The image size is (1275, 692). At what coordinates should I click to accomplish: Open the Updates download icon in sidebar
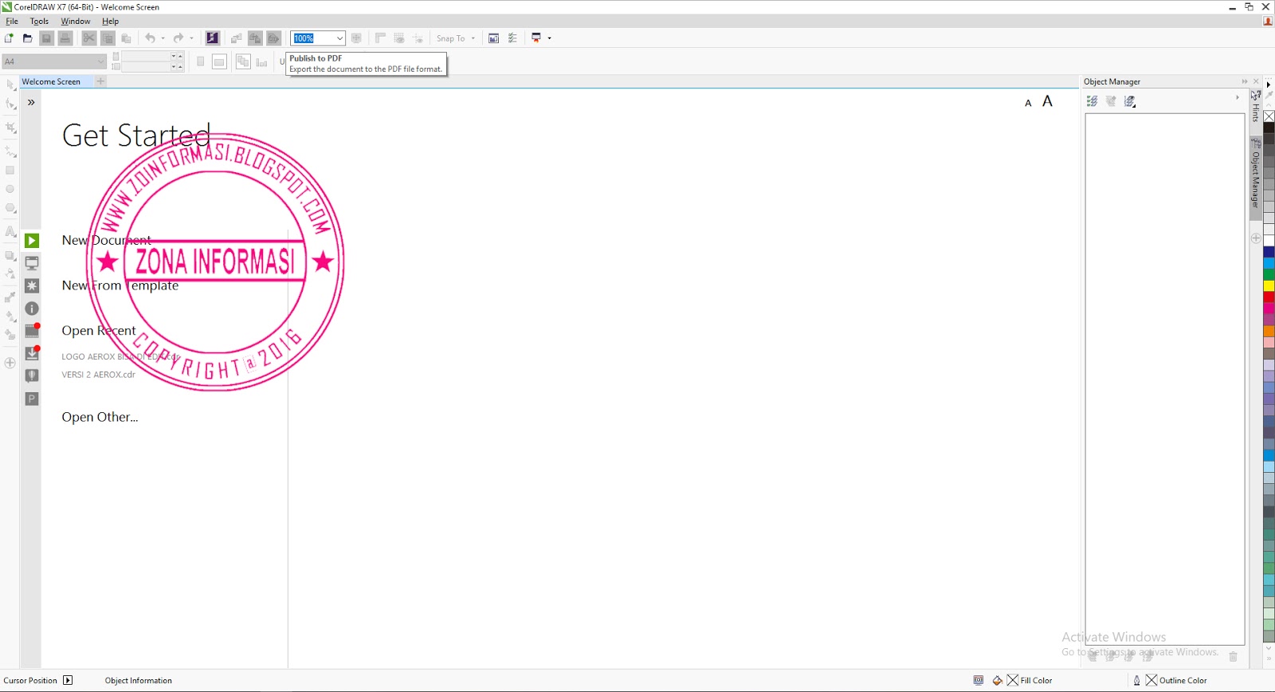coord(32,353)
